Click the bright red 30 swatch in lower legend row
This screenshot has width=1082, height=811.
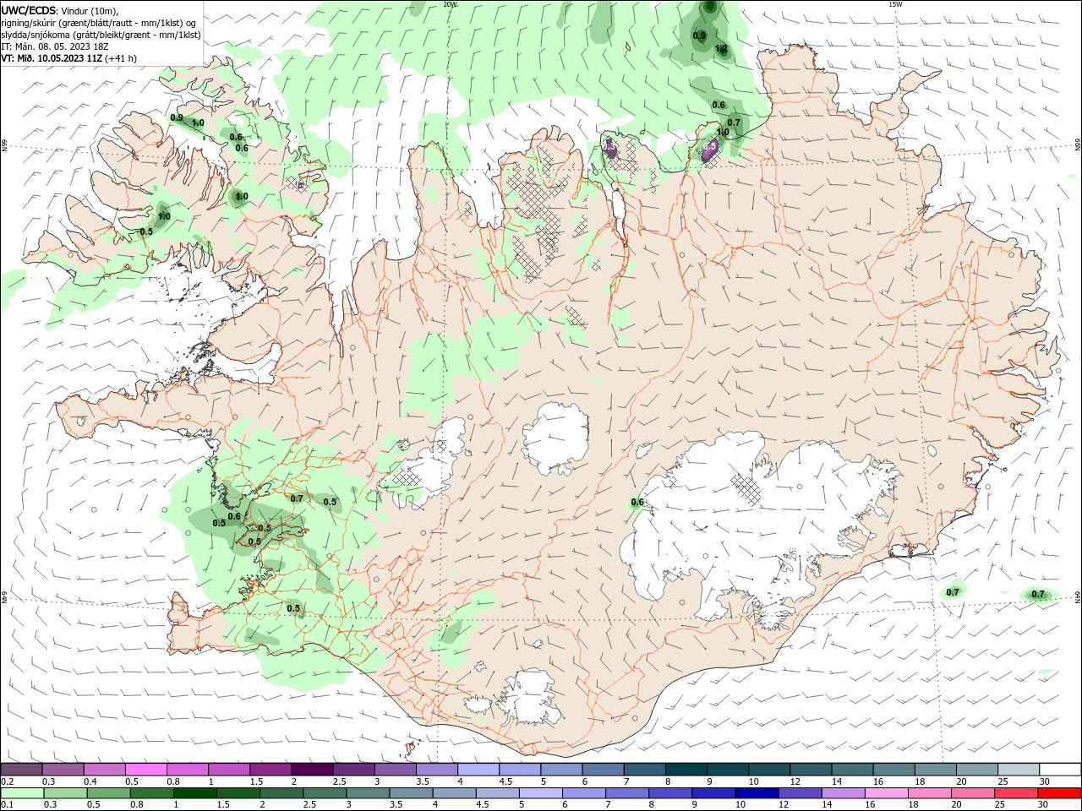click(x=1059, y=793)
